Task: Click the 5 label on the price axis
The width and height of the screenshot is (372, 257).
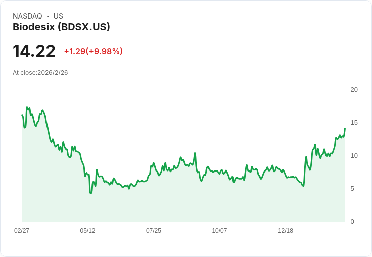Action: (352, 189)
